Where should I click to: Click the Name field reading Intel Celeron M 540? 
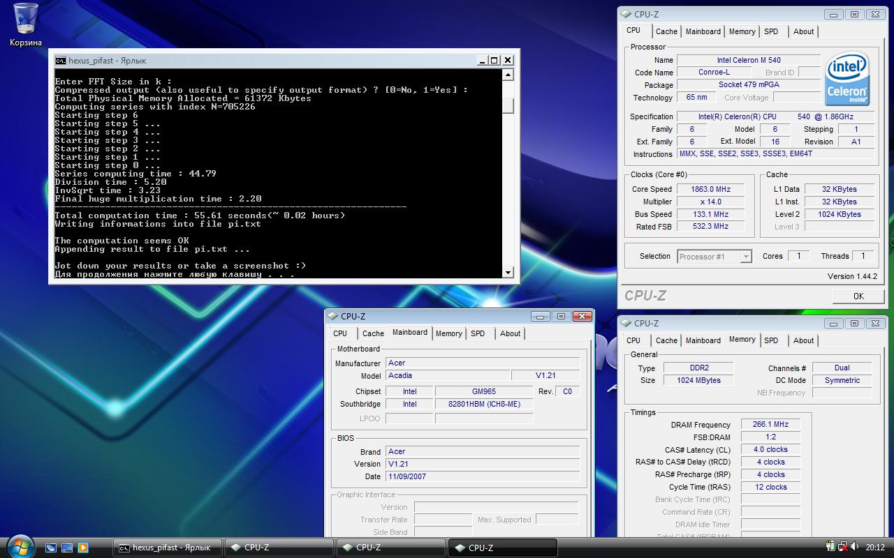[x=749, y=60]
